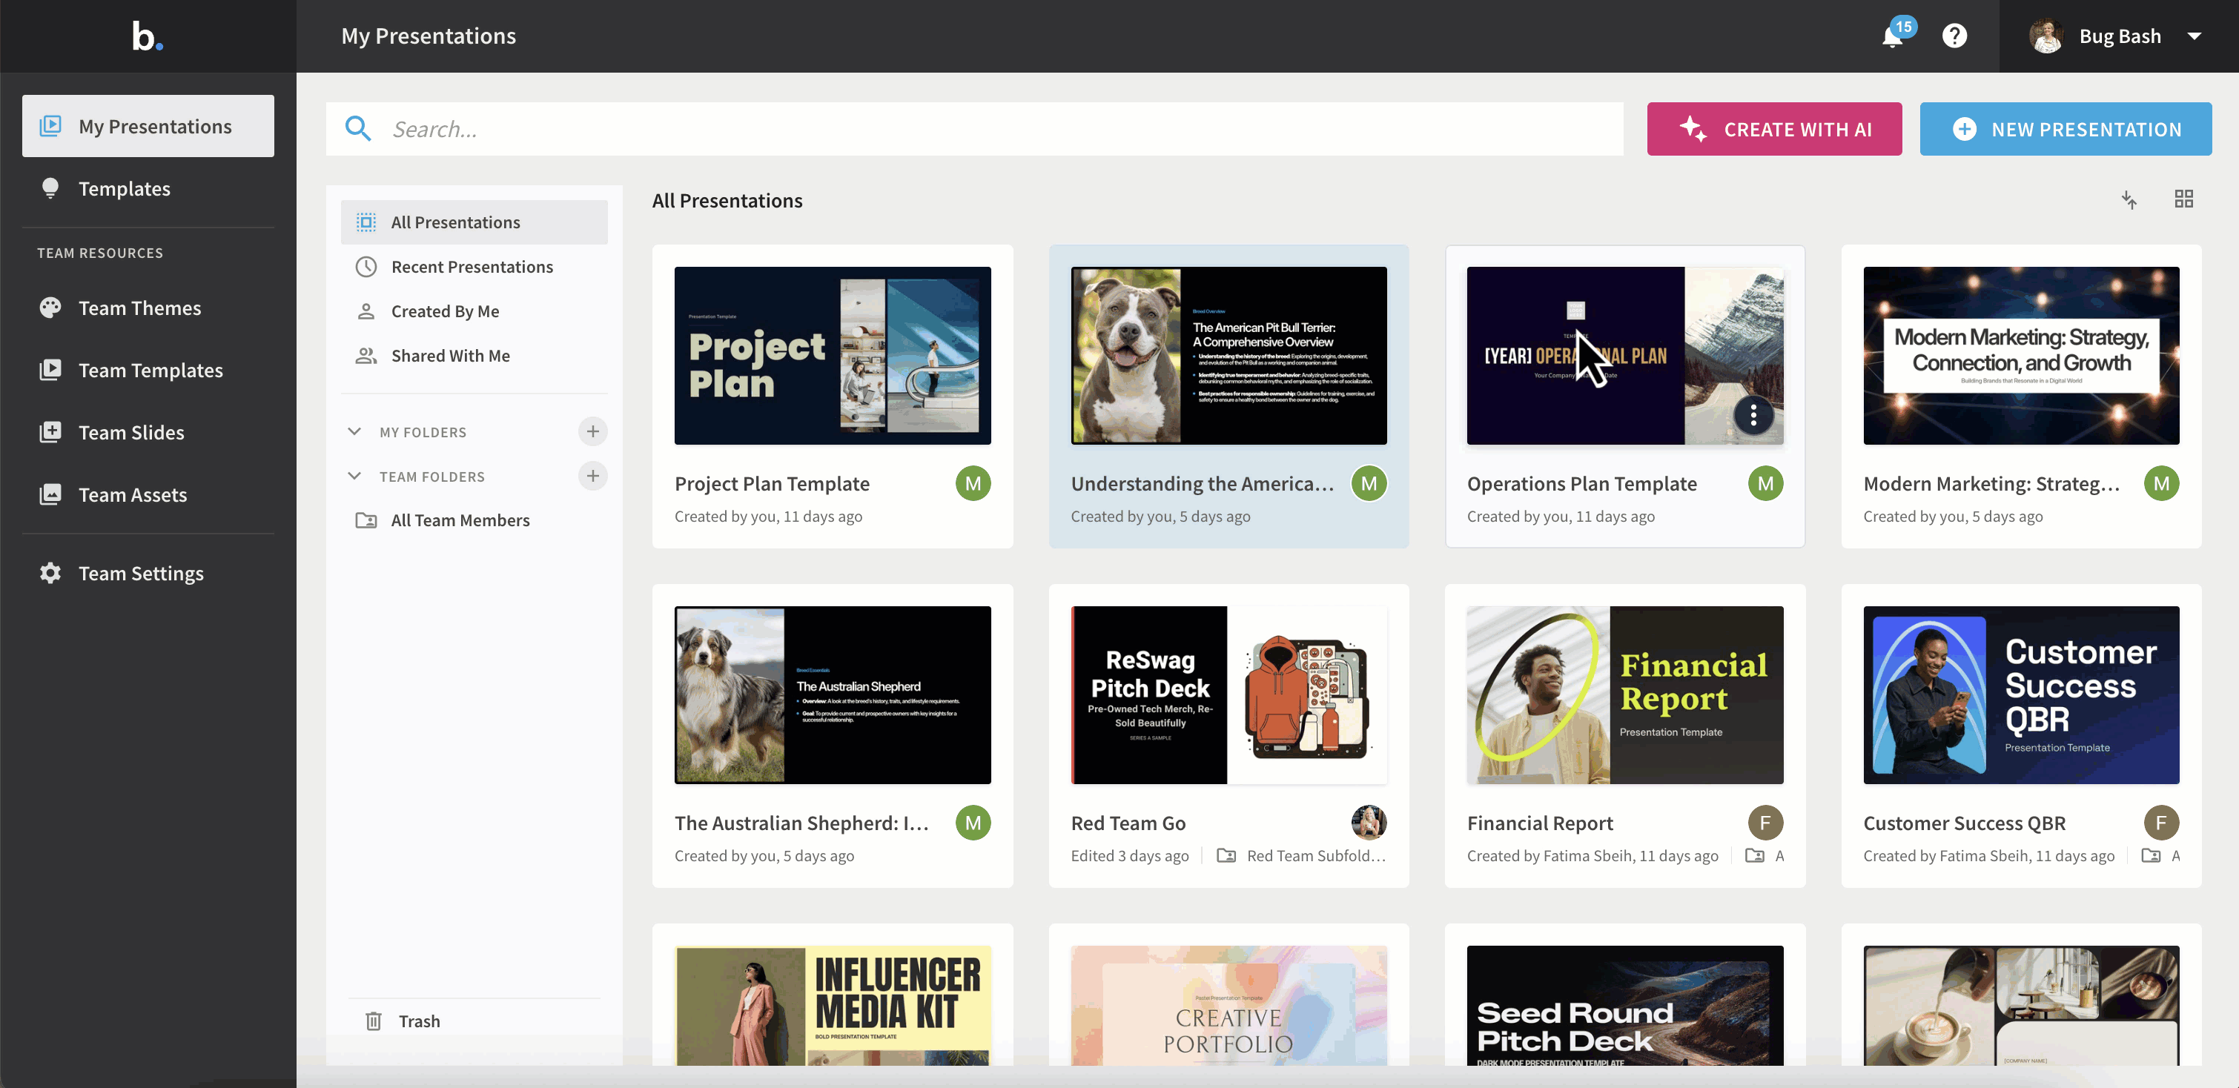
Task: Collapse the Team Folders section chevron
Action: pos(354,477)
